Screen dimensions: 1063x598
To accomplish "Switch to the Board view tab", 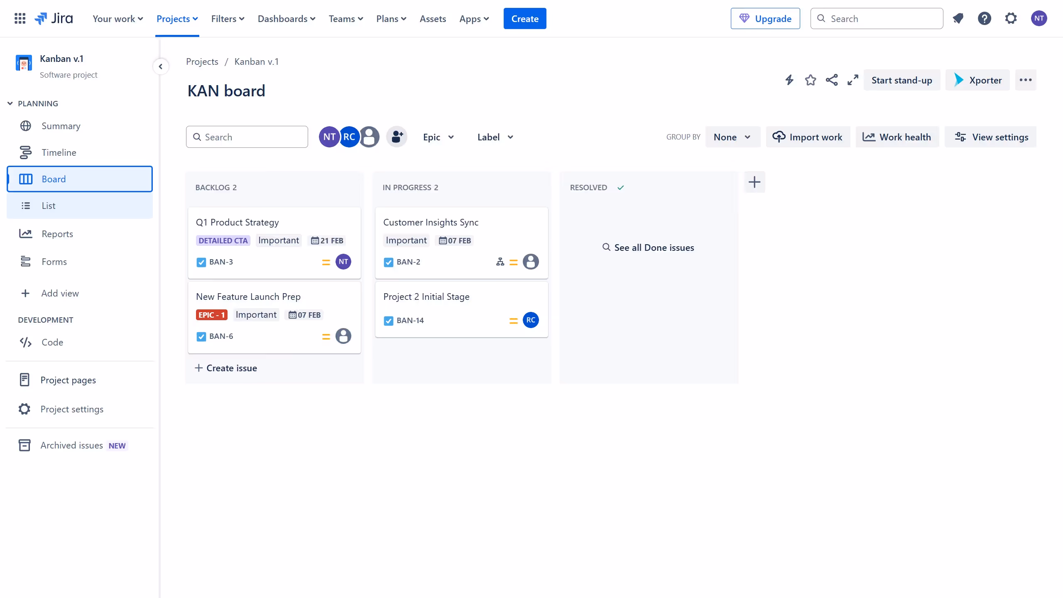I will [53, 179].
